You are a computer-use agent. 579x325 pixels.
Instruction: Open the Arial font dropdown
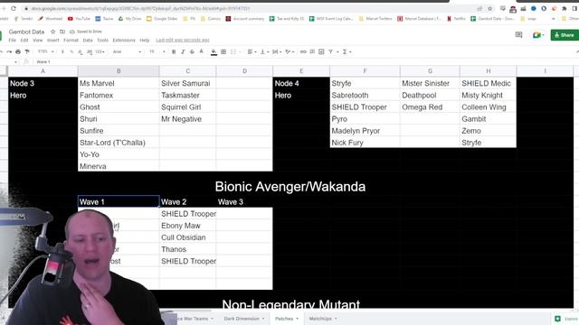(x=127, y=52)
